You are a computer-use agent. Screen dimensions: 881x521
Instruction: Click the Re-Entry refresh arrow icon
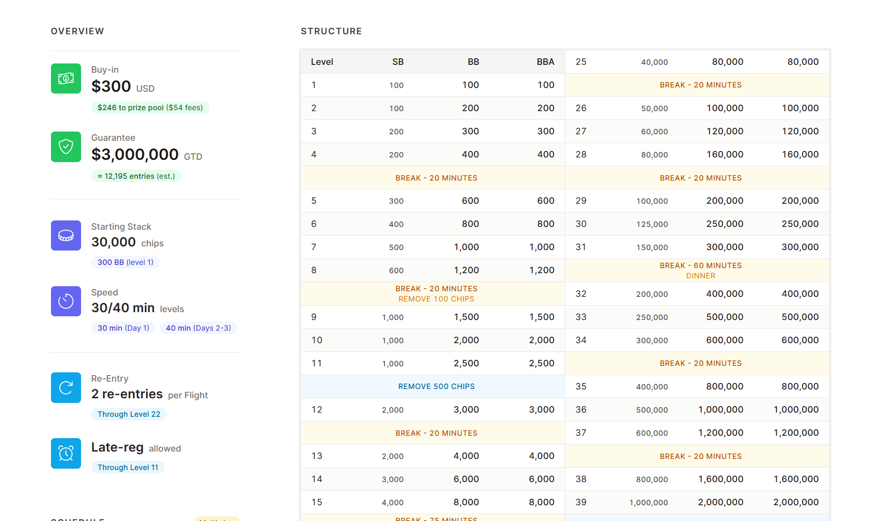tap(66, 388)
